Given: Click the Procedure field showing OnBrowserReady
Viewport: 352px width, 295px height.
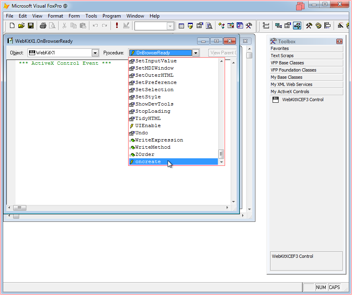Looking at the screenshot, I should [160, 53].
